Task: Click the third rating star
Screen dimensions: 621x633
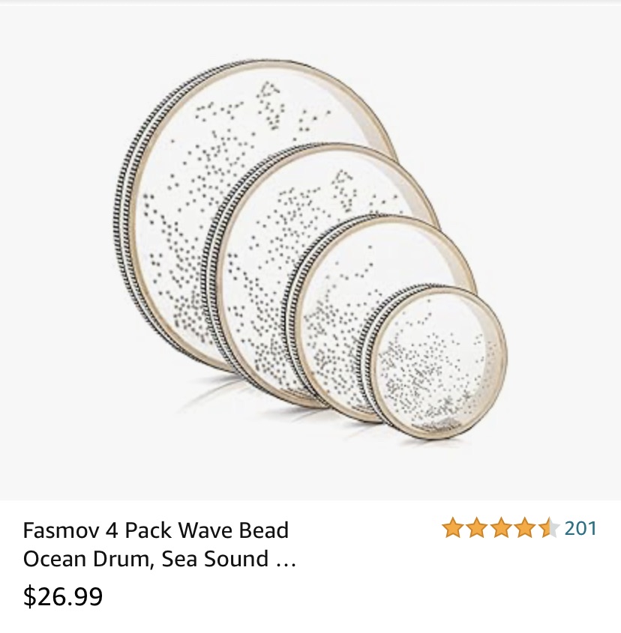Action: click(500, 529)
